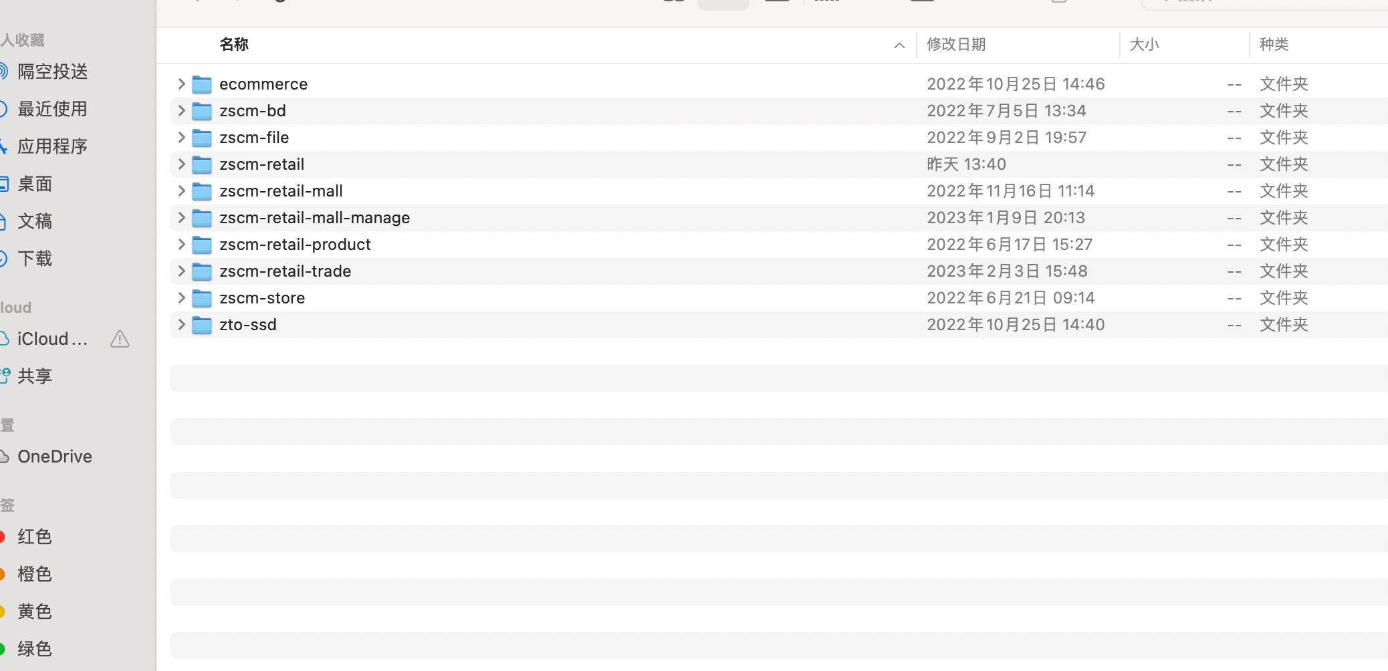Filter by 红色 tag

[x=35, y=537]
